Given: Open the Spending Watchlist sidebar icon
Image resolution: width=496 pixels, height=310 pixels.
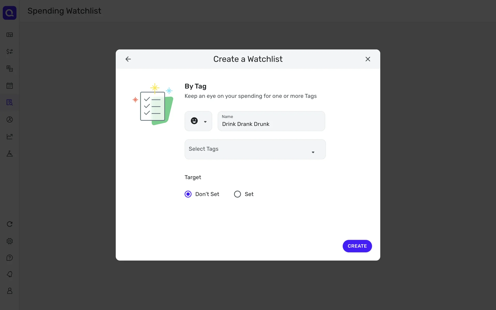Looking at the screenshot, I should (10, 103).
